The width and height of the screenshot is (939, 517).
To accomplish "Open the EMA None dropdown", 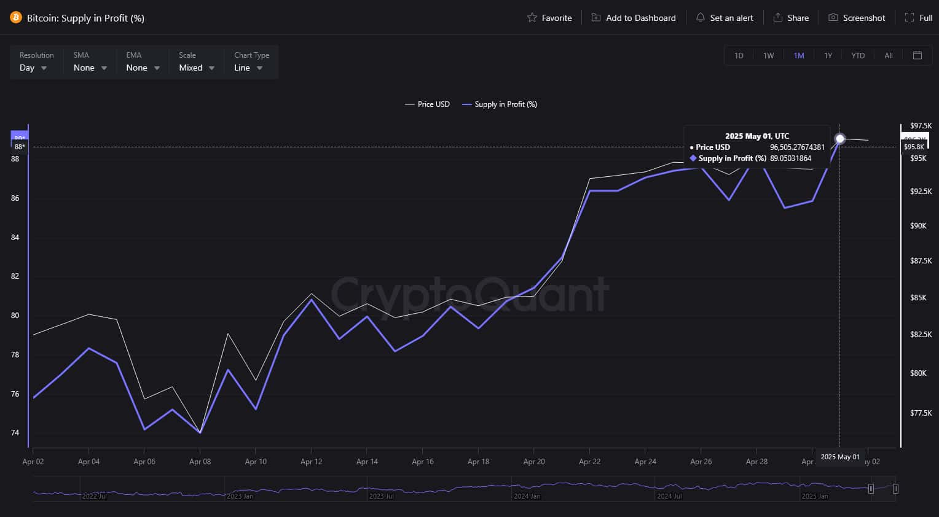I will point(143,68).
